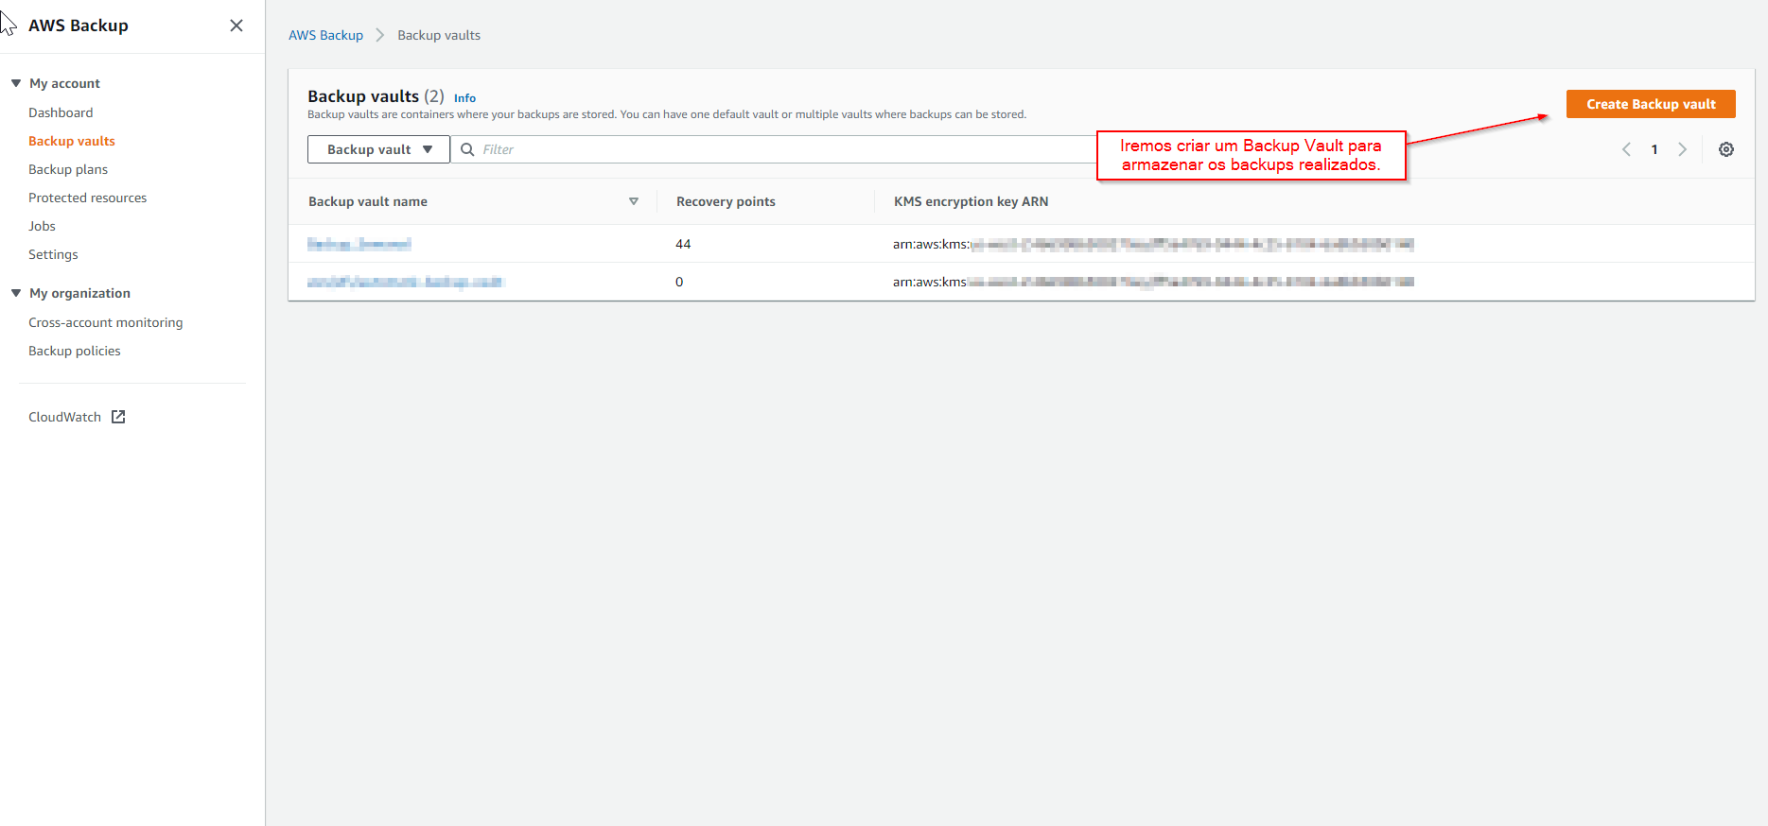Open table preferences gear icon
The height and width of the screenshot is (826, 1768).
click(x=1725, y=149)
